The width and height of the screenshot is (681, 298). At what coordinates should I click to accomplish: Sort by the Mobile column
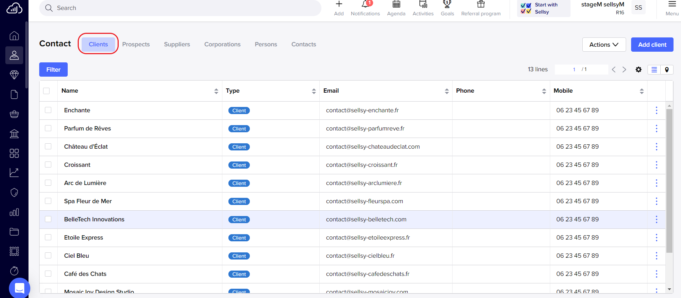point(642,91)
